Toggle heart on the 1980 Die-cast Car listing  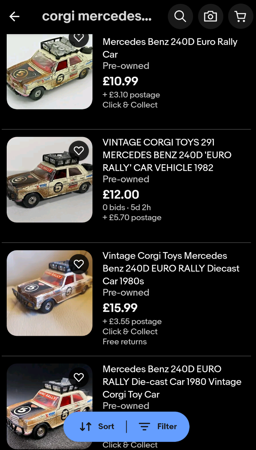[x=79, y=377]
